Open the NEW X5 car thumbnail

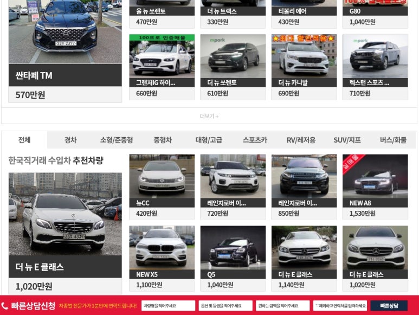[x=162, y=248]
